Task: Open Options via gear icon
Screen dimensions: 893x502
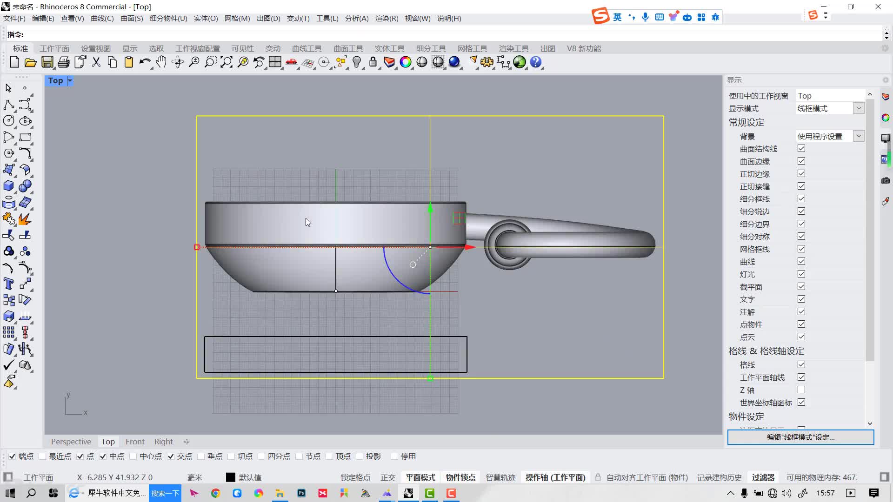Action: 487,62
